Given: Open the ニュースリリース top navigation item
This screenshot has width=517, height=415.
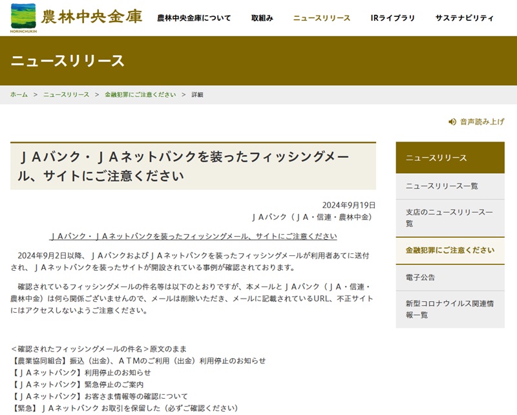Looking at the screenshot, I should [x=322, y=18].
